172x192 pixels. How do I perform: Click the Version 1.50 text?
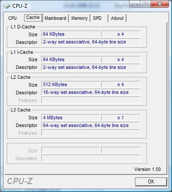click(147, 169)
